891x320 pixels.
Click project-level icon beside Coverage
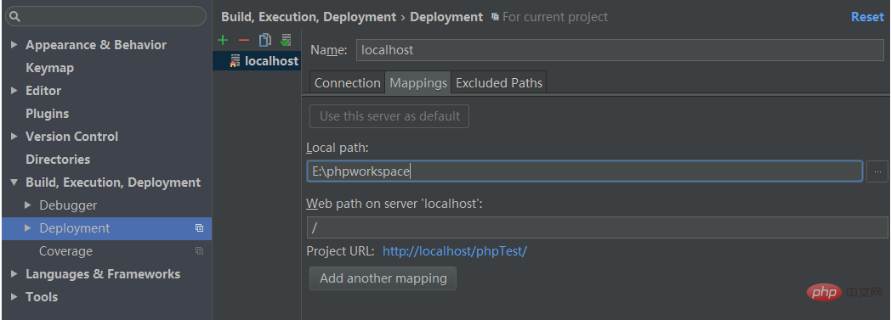coord(199,250)
